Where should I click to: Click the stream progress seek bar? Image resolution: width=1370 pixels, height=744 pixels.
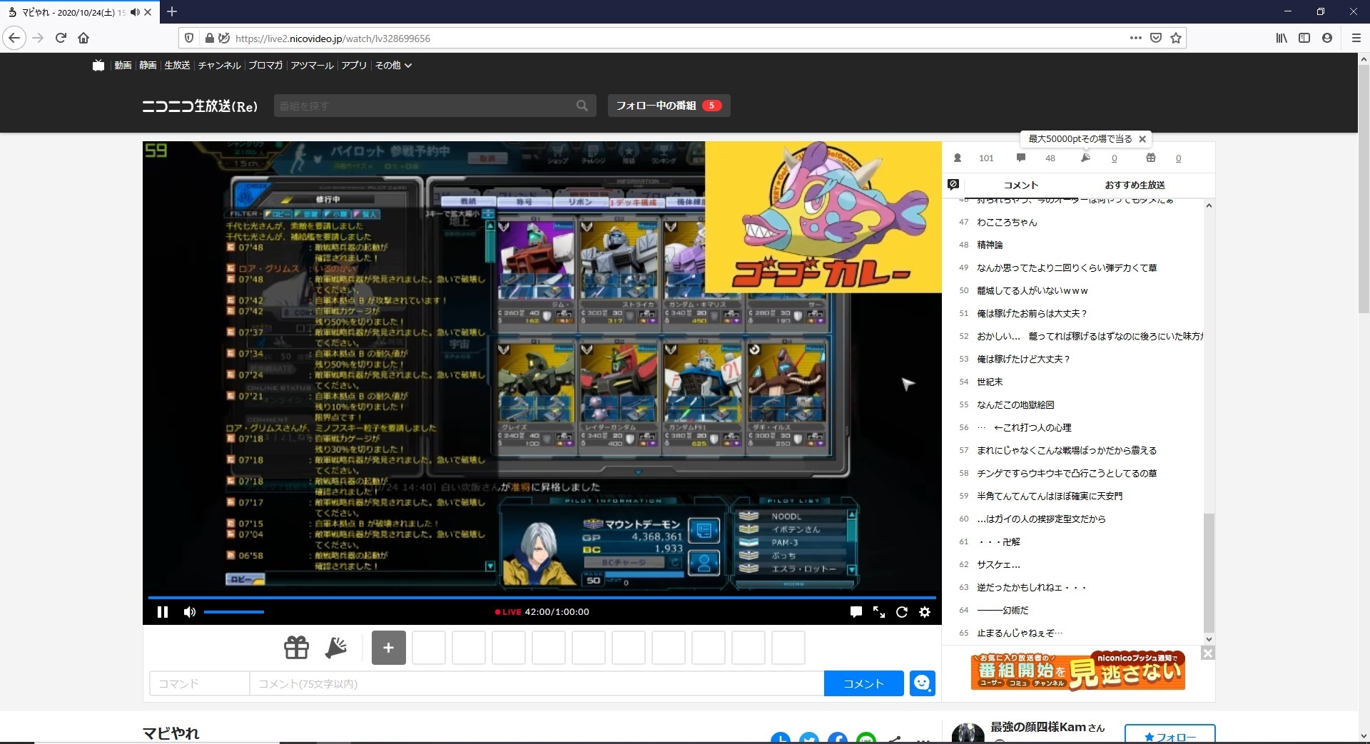[x=542, y=598]
